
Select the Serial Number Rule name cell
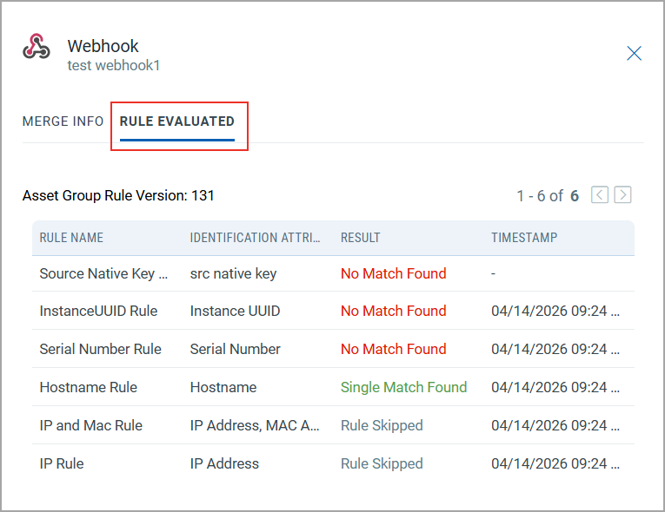point(101,349)
